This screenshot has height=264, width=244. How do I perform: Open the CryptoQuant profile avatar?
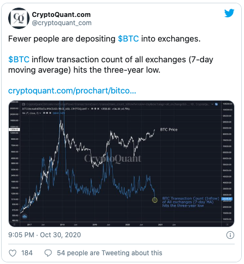(19, 18)
